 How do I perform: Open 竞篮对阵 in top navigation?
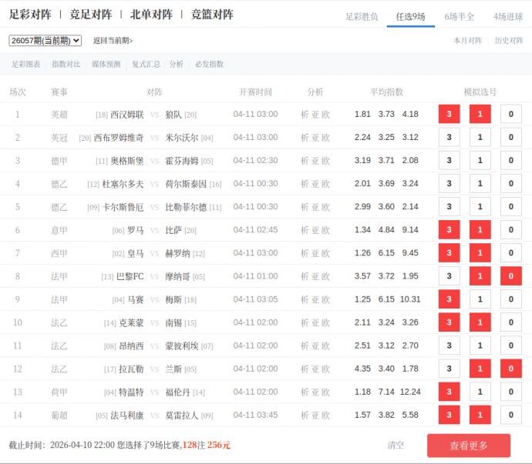(212, 15)
